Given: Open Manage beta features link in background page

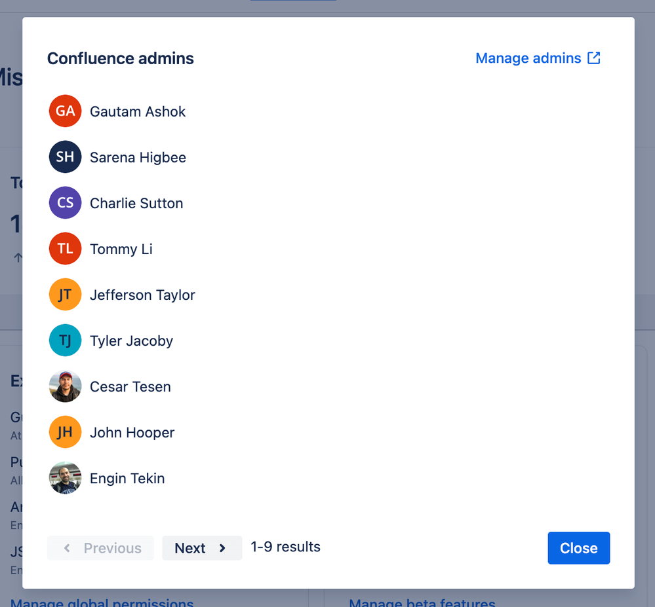Looking at the screenshot, I should click(x=422, y=602).
